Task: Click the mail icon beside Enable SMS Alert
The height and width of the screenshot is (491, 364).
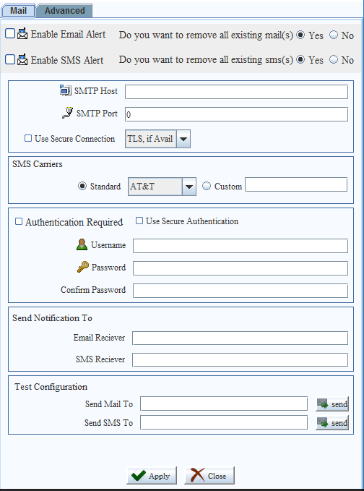Action: click(x=22, y=59)
